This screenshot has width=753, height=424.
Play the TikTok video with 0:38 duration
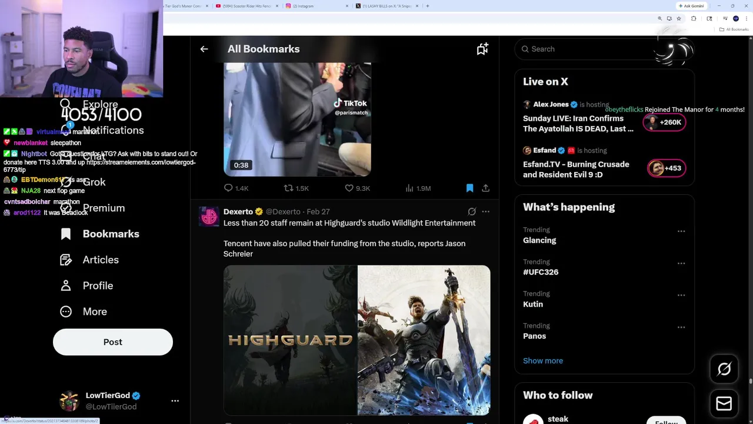click(x=297, y=119)
